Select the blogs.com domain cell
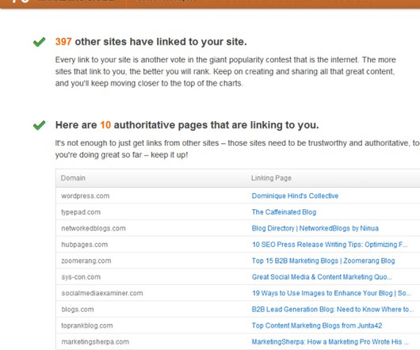 (78, 310)
